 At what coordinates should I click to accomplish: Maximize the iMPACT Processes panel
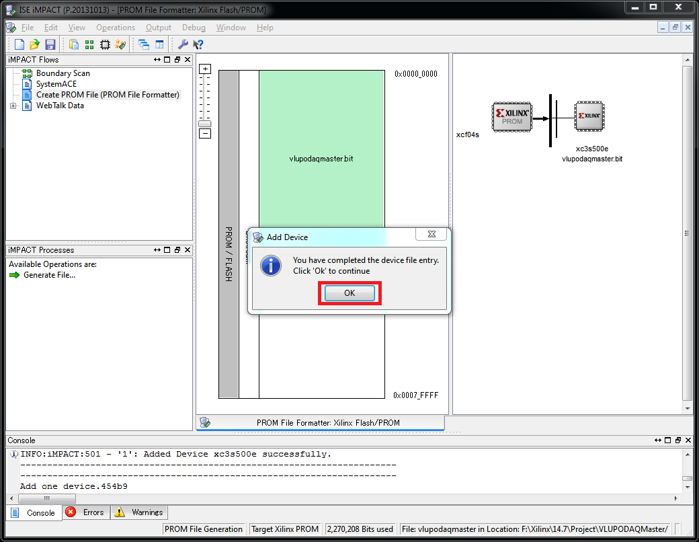point(167,249)
